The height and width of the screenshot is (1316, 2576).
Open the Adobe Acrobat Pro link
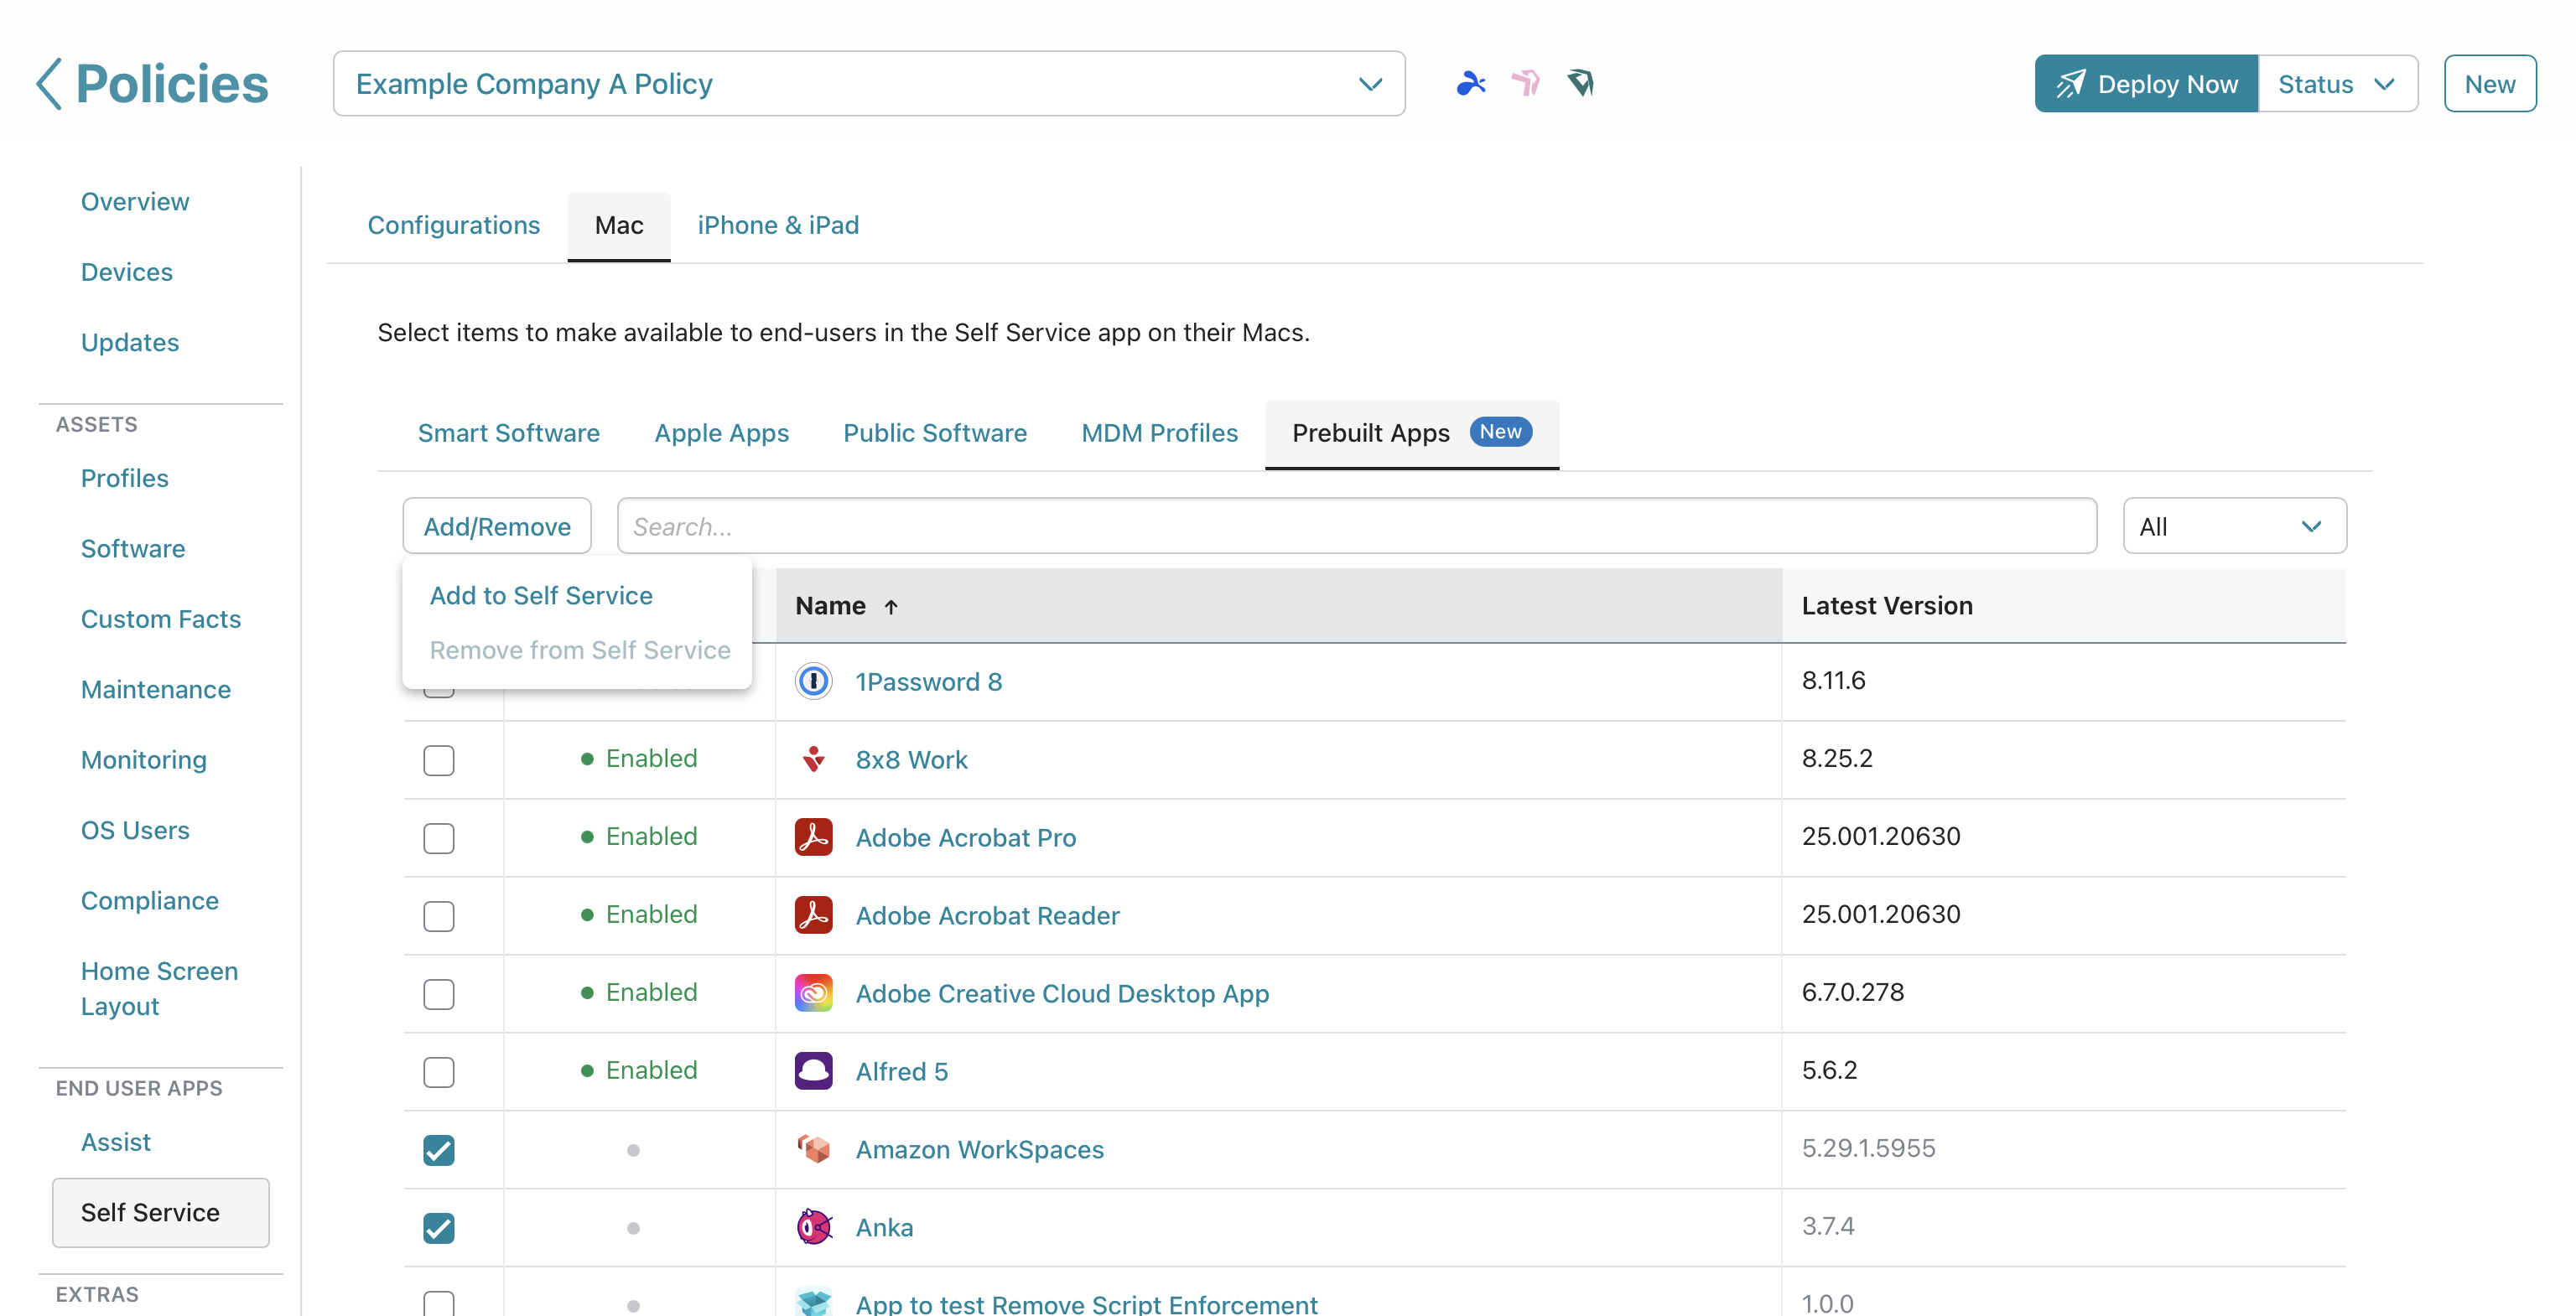coord(966,837)
